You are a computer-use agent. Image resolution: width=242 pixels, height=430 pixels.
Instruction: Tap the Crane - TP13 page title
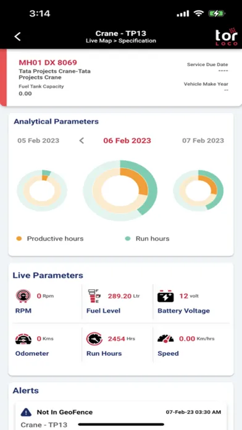point(121,33)
